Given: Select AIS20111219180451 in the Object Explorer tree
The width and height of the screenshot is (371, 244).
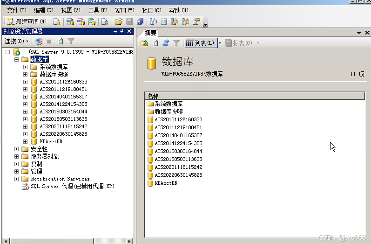Looking at the screenshot, I should pyautogui.click(x=63, y=89).
